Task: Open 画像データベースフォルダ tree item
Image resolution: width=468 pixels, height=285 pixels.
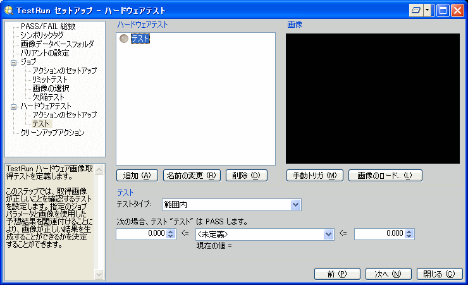Action: (57, 44)
